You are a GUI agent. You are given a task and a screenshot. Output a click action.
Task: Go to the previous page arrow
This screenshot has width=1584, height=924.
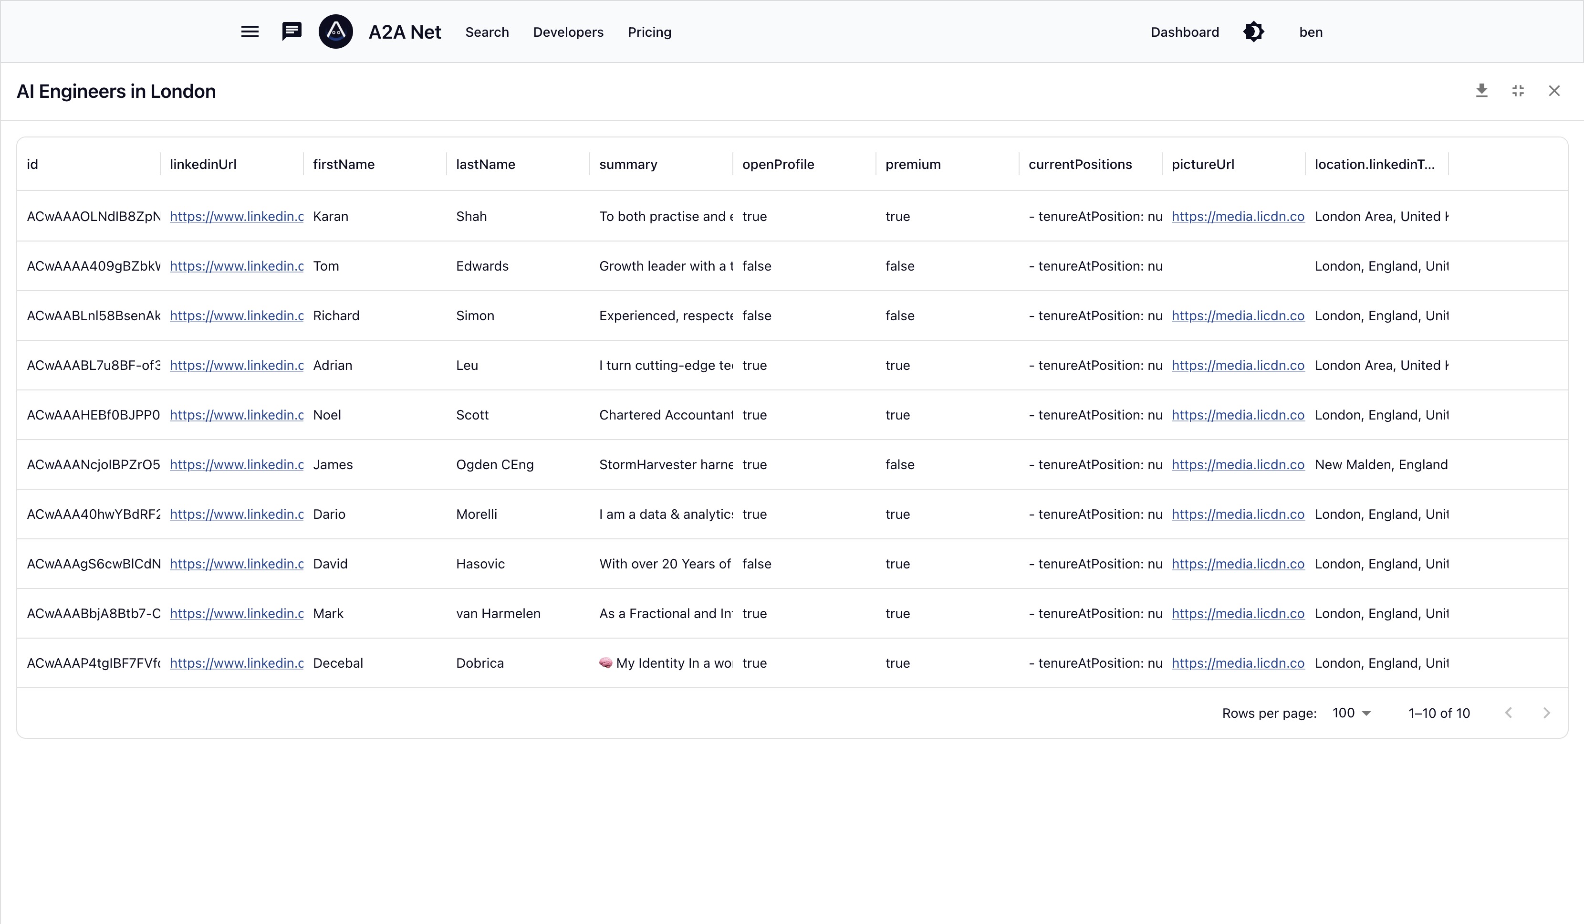(x=1508, y=713)
